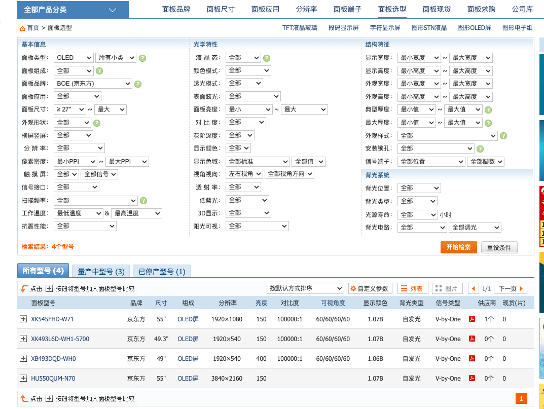Image resolution: width=544 pixels, height=409 pixels.
Task: Click the 重设条件 reset button
Action: (x=499, y=247)
